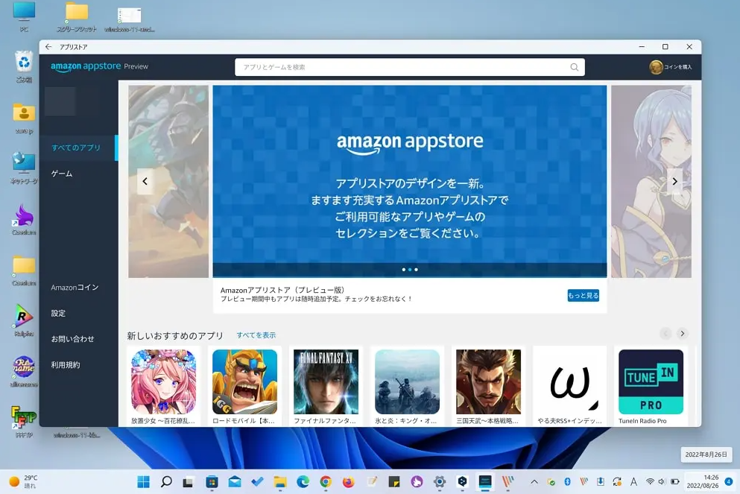Launch Firefox from taskbar
Screen dimensions: 740x494
[348, 482]
